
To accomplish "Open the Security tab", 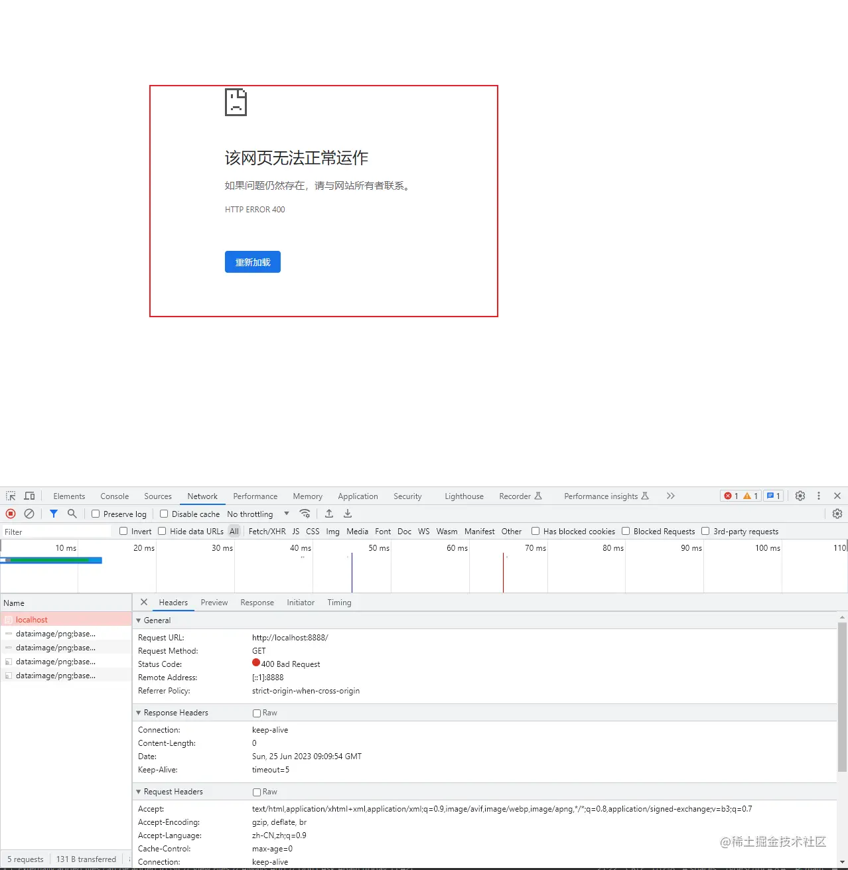I will (407, 496).
